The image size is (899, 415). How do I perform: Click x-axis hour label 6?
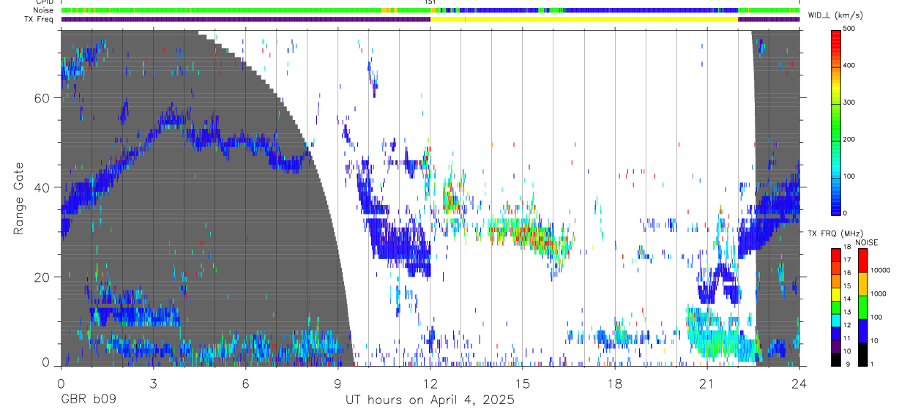(245, 384)
